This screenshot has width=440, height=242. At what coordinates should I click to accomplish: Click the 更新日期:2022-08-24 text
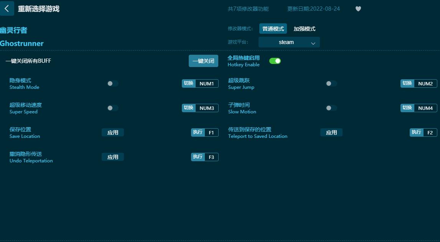(x=313, y=9)
